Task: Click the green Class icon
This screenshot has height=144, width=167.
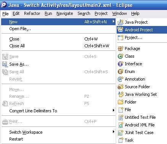Action: coord(120,56)
